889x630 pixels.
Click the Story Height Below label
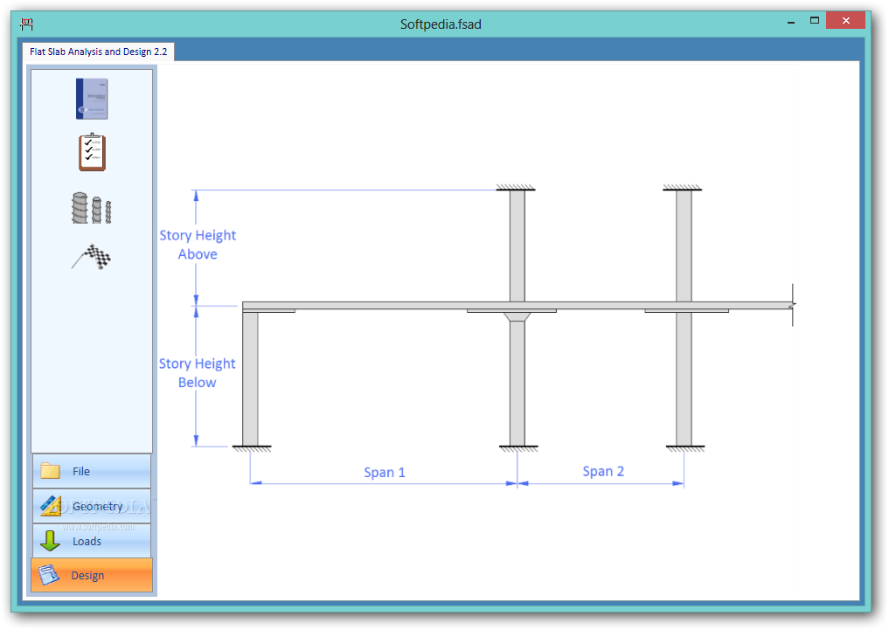[x=197, y=373]
